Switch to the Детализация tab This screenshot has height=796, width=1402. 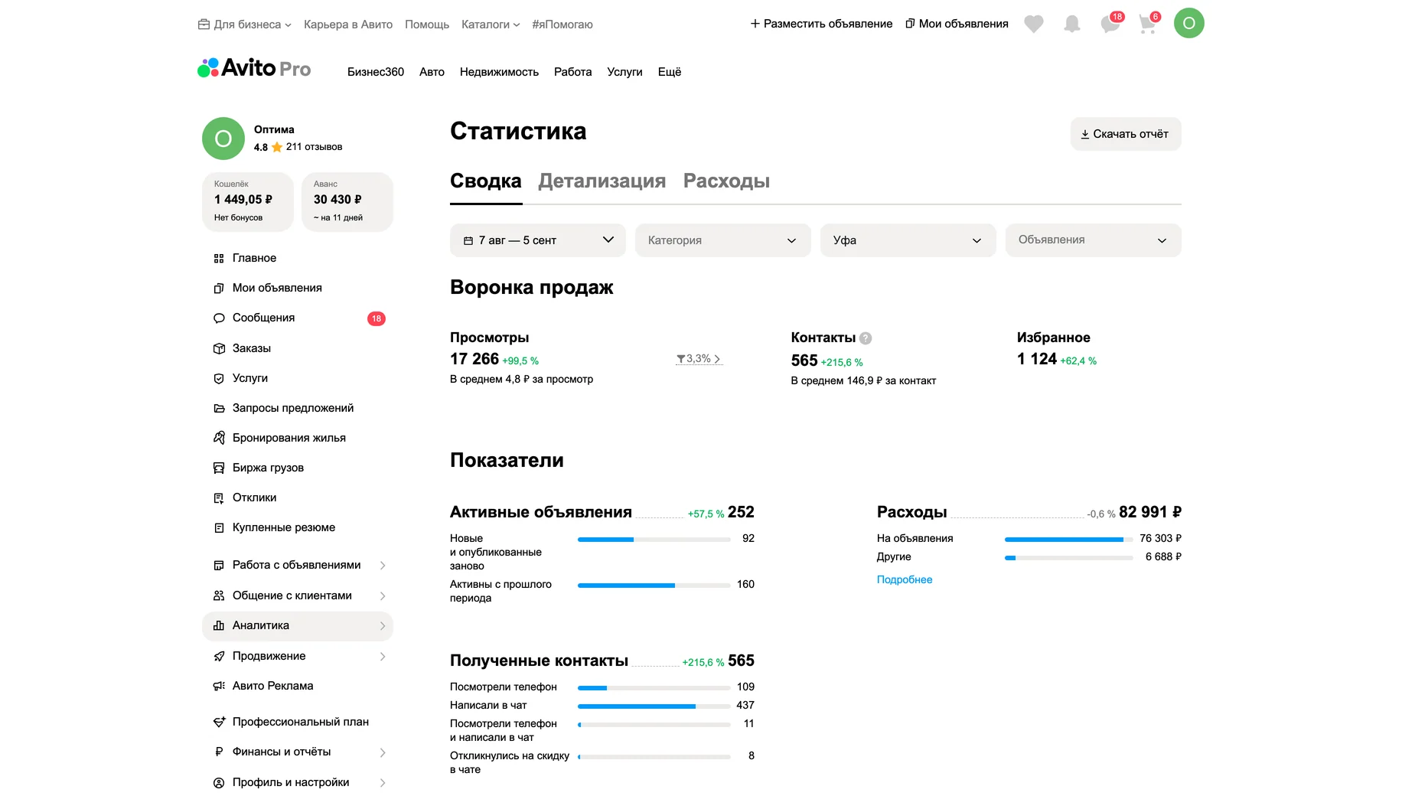tap(602, 181)
